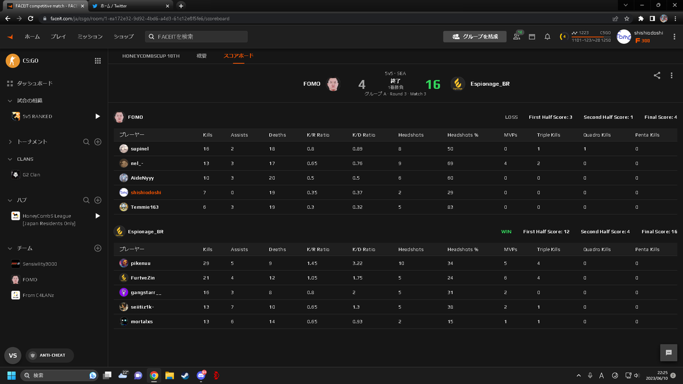Screen dimensions: 683x384
Task: Open player supinel's profile
Action: (x=139, y=148)
